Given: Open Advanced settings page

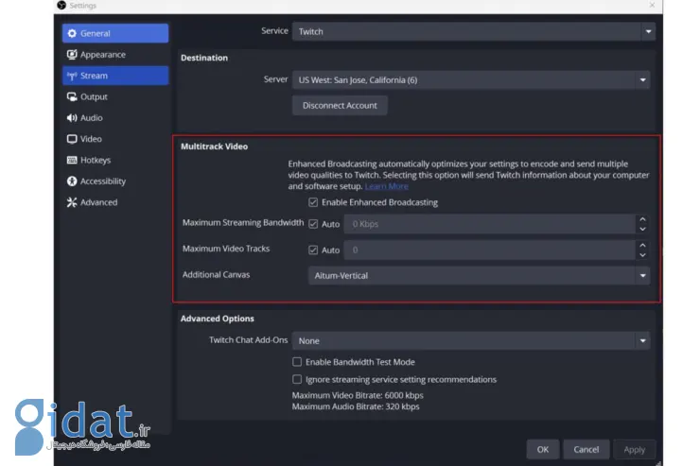Looking at the screenshot, I should pyautogui.click(x=115, y=202).
